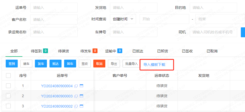Click the blue 发车 button
This screenshot has height=112, width=245.
[41, 64]
